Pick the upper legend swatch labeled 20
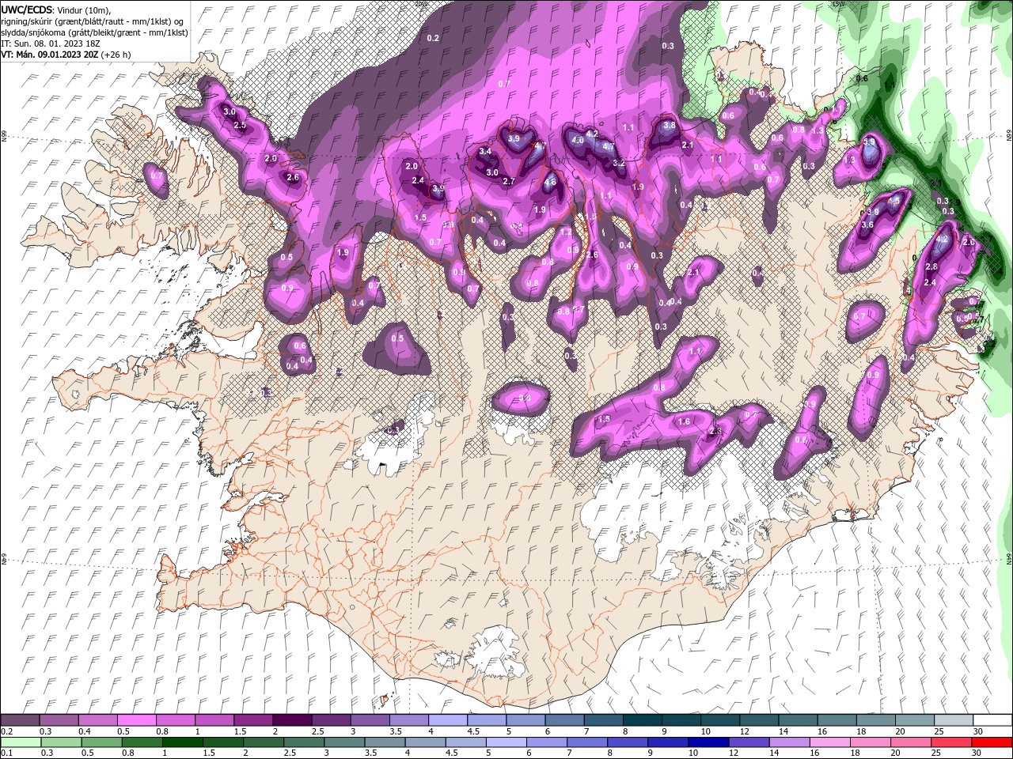Image resolution: width=1013 pixels, height=759 pixels. pos(913,720)
